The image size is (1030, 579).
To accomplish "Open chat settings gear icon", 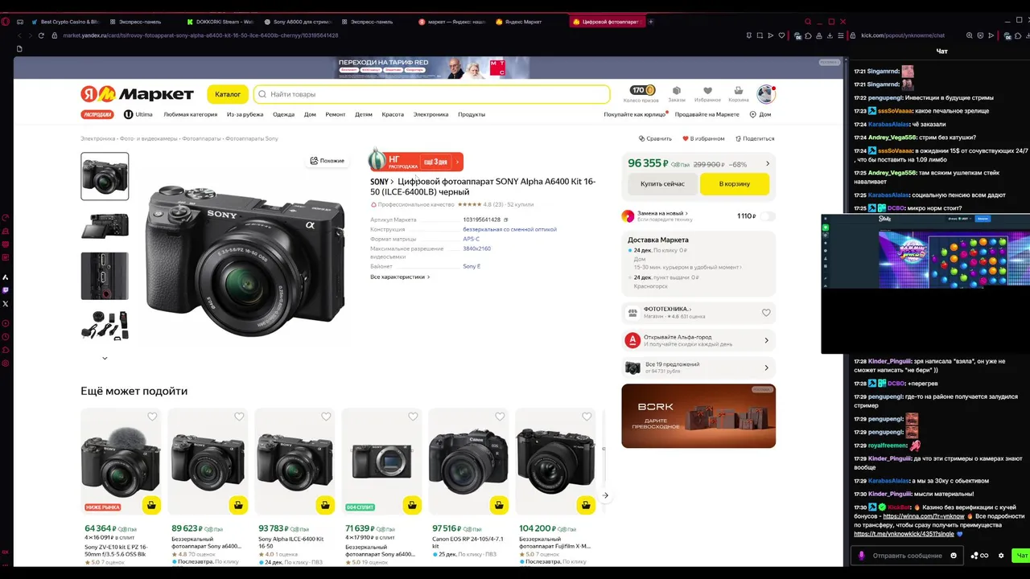I will 1001,556.
